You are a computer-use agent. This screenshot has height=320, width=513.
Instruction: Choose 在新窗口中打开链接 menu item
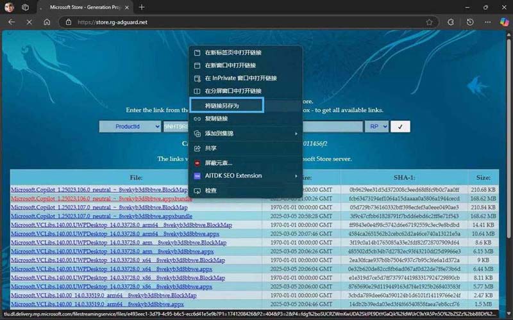(x=246, y=65)
